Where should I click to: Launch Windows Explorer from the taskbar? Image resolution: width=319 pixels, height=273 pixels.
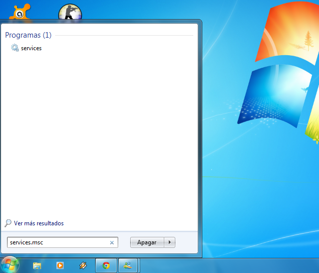(37, 265)
